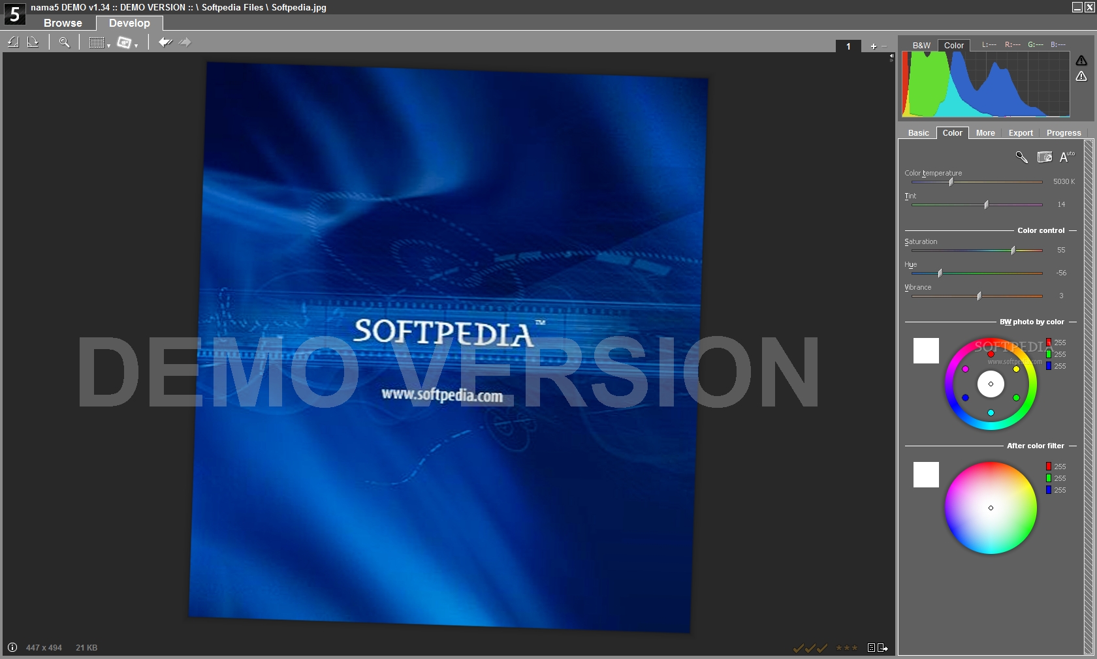Open the More panel tab
1097x659 pixels.
[x=985, y=132]
